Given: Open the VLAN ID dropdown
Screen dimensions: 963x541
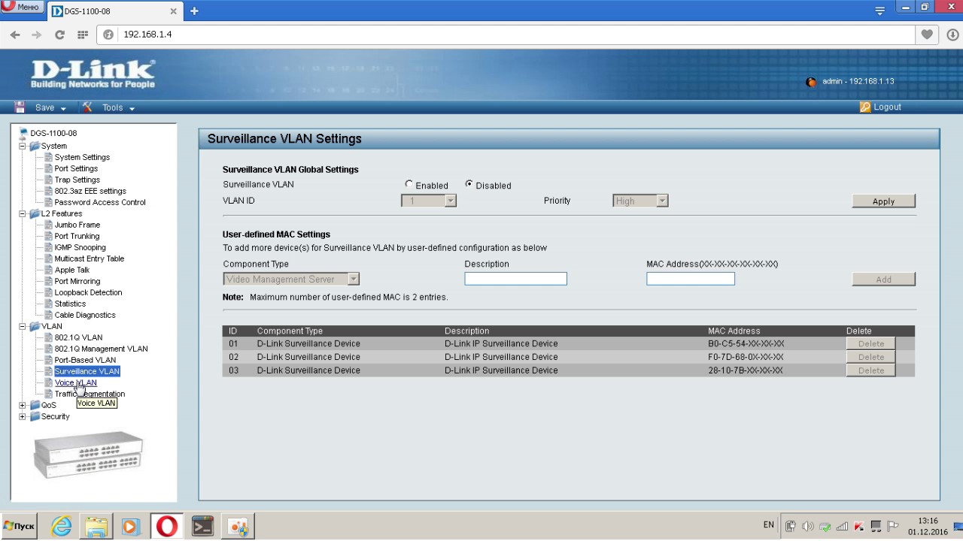Looking at the screenshot, I should click(429, 201).
